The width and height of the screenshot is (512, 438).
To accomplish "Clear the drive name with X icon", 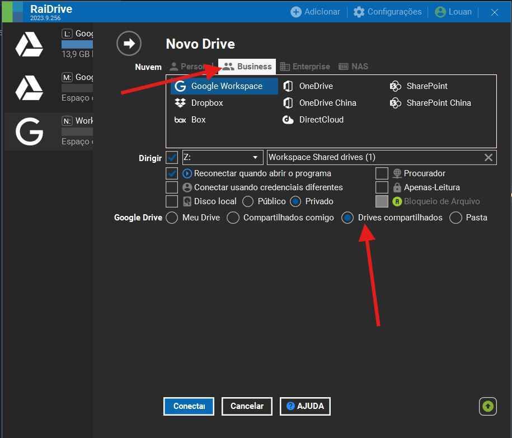I will 488,158.
